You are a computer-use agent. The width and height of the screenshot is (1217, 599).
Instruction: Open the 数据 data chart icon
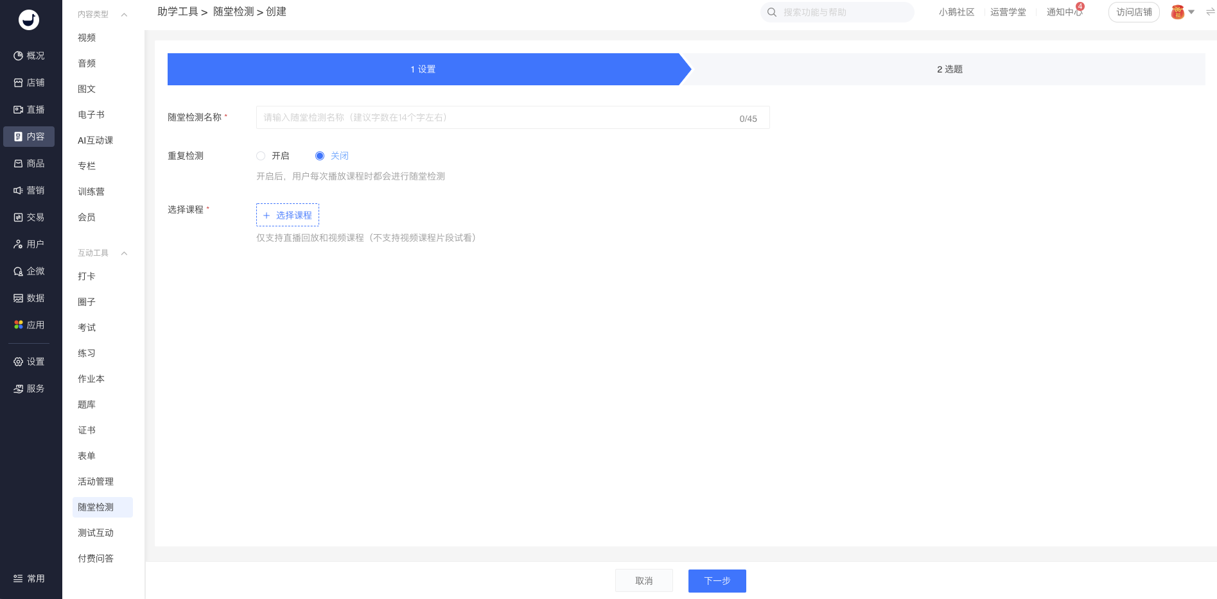[x=18, y=298]
